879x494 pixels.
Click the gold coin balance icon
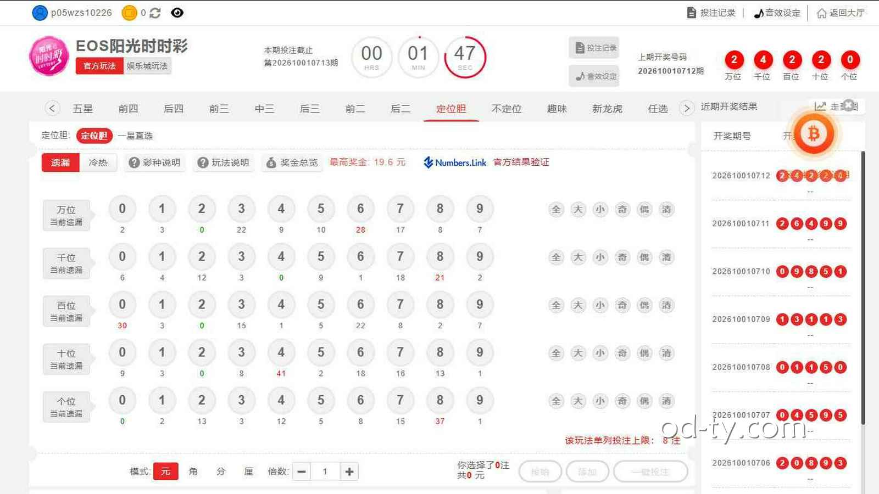(129, 13)
